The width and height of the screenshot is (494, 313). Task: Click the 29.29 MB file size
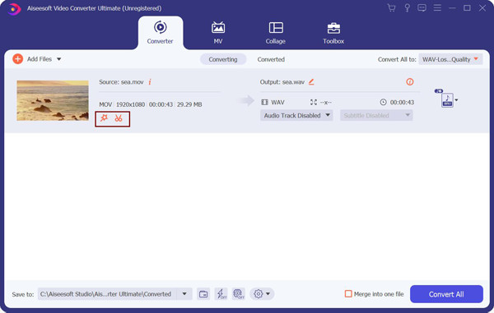coord(189,104)
